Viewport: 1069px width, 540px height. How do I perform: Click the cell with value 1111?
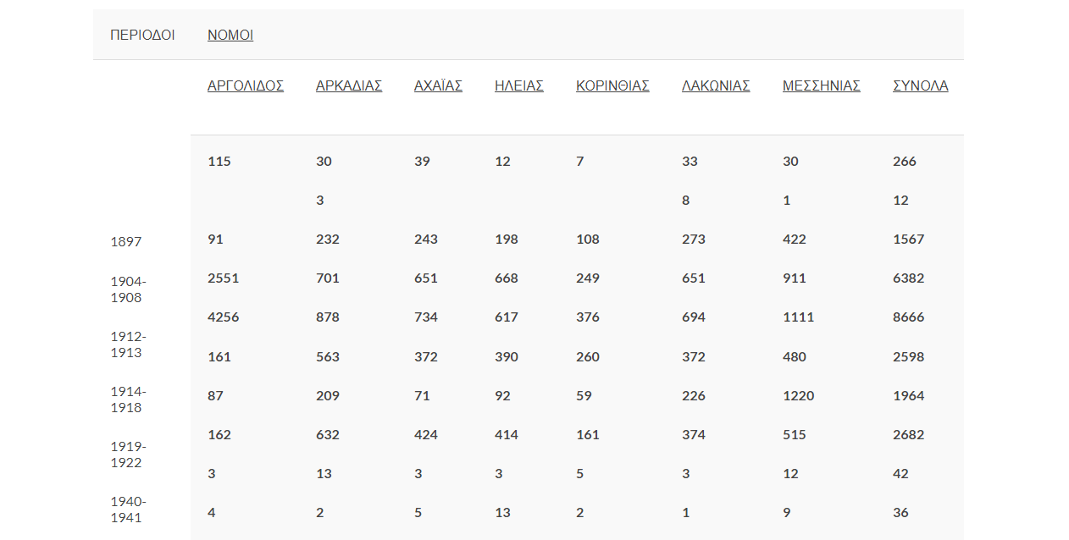[x=798, y=317]
